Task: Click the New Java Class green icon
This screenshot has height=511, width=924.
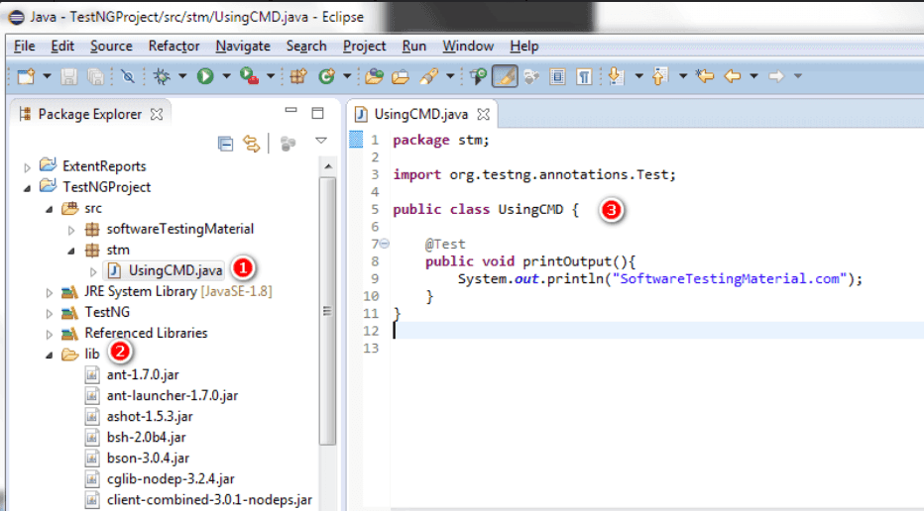Action: coord(326,76)
